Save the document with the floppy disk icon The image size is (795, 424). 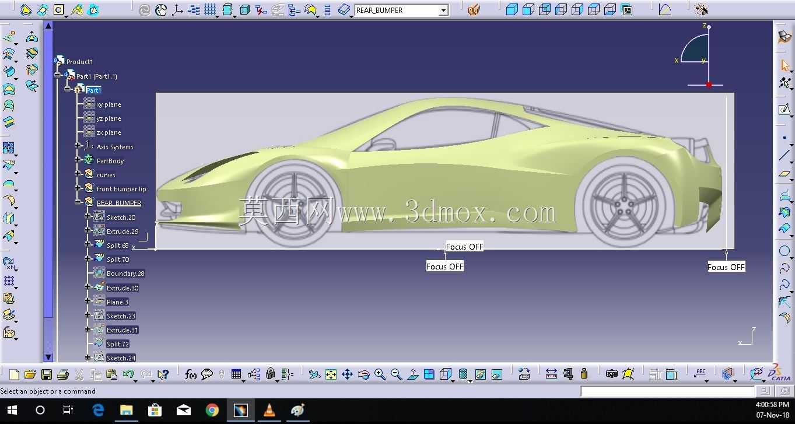click(x=47, y=374)
